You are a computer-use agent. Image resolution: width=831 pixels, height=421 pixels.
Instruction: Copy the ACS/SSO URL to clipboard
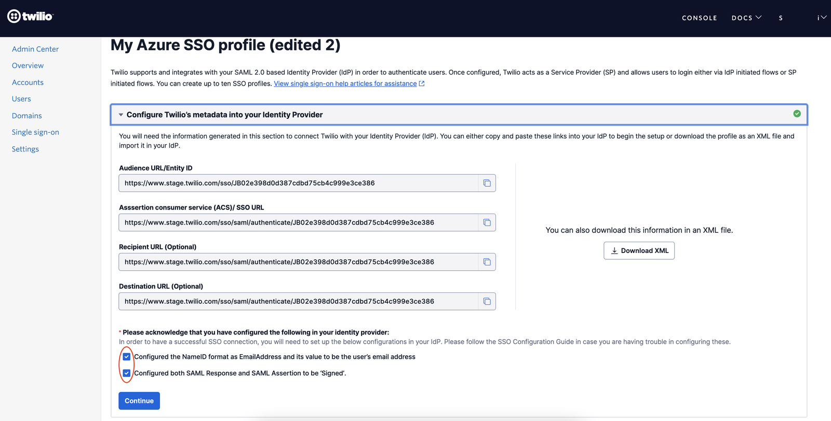point(487,222)
